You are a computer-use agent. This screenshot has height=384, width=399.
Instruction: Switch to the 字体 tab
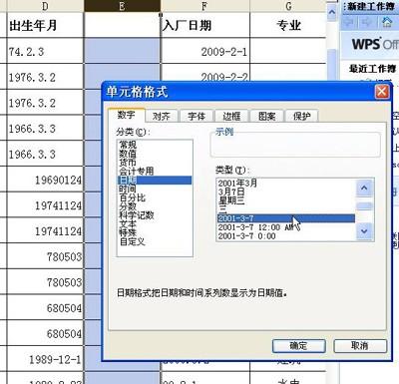tap(197, 116)
